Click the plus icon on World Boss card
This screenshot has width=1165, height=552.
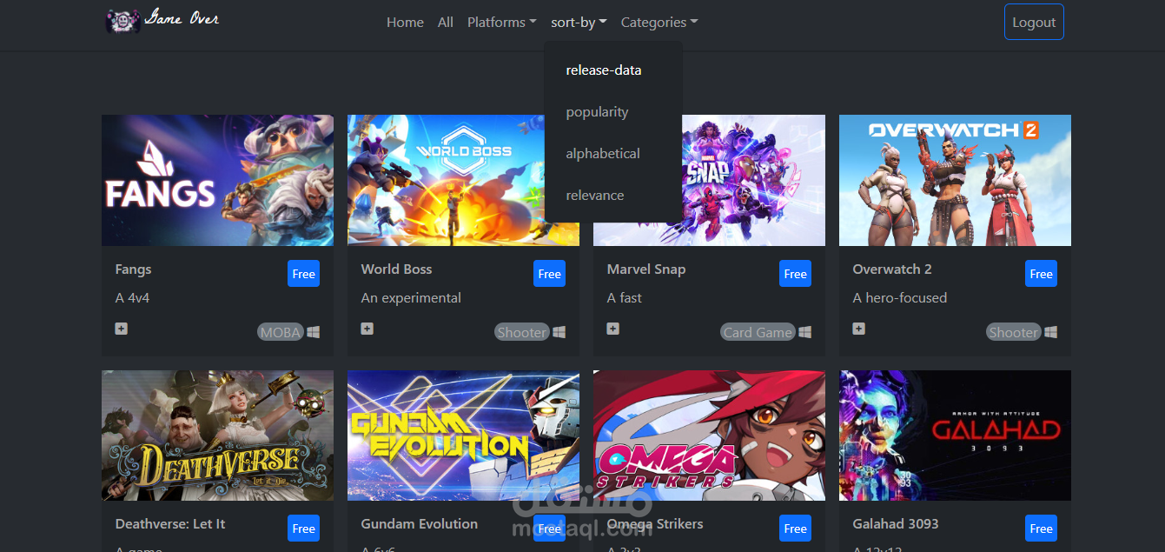[x=367, y=329]
